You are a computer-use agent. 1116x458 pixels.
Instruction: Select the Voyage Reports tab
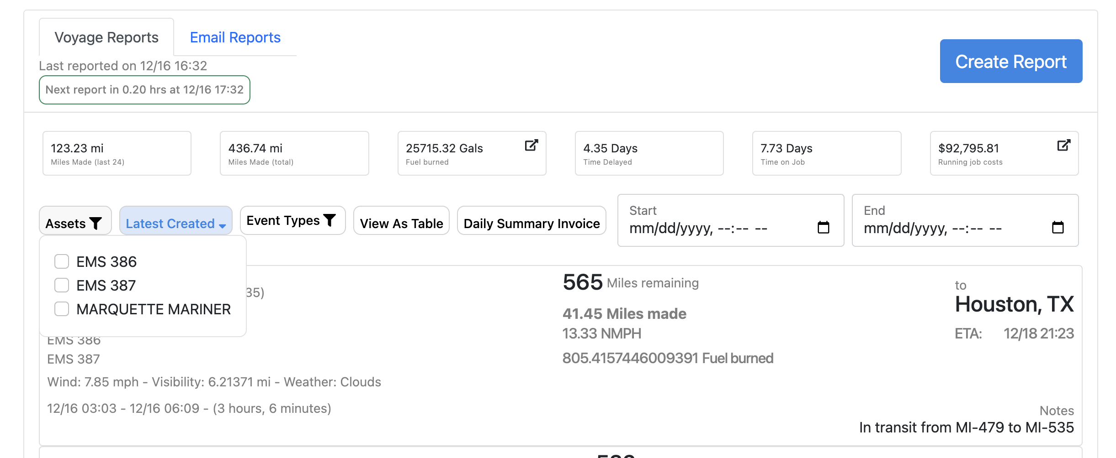click(106, 37)
